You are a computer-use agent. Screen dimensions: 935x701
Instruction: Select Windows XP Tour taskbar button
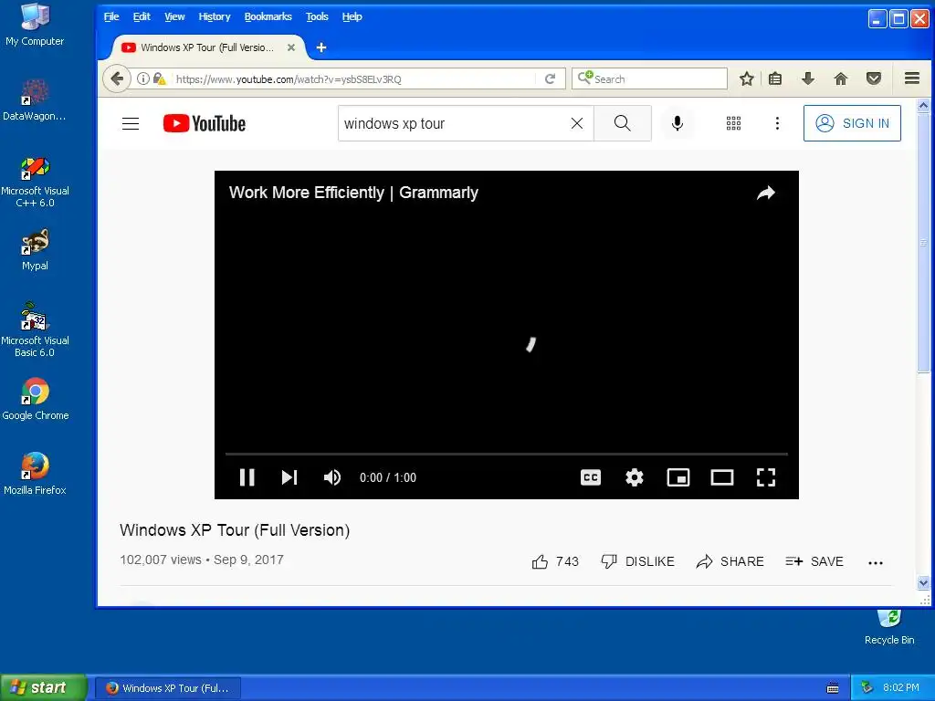168,688
